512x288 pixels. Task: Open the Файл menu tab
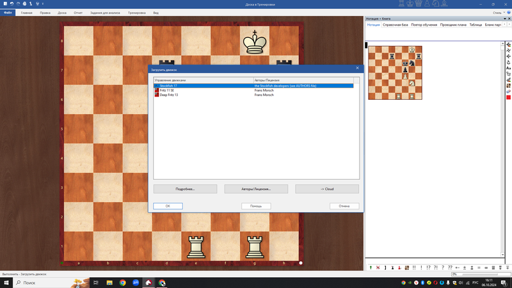(x=8, y=12)
